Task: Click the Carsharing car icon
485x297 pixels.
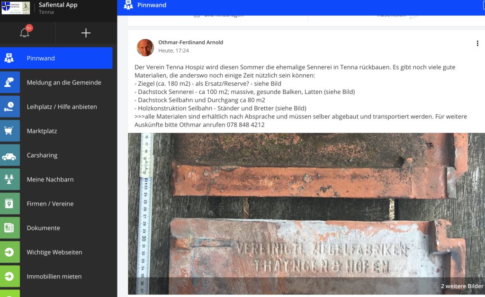Action: tap(9, 155)
